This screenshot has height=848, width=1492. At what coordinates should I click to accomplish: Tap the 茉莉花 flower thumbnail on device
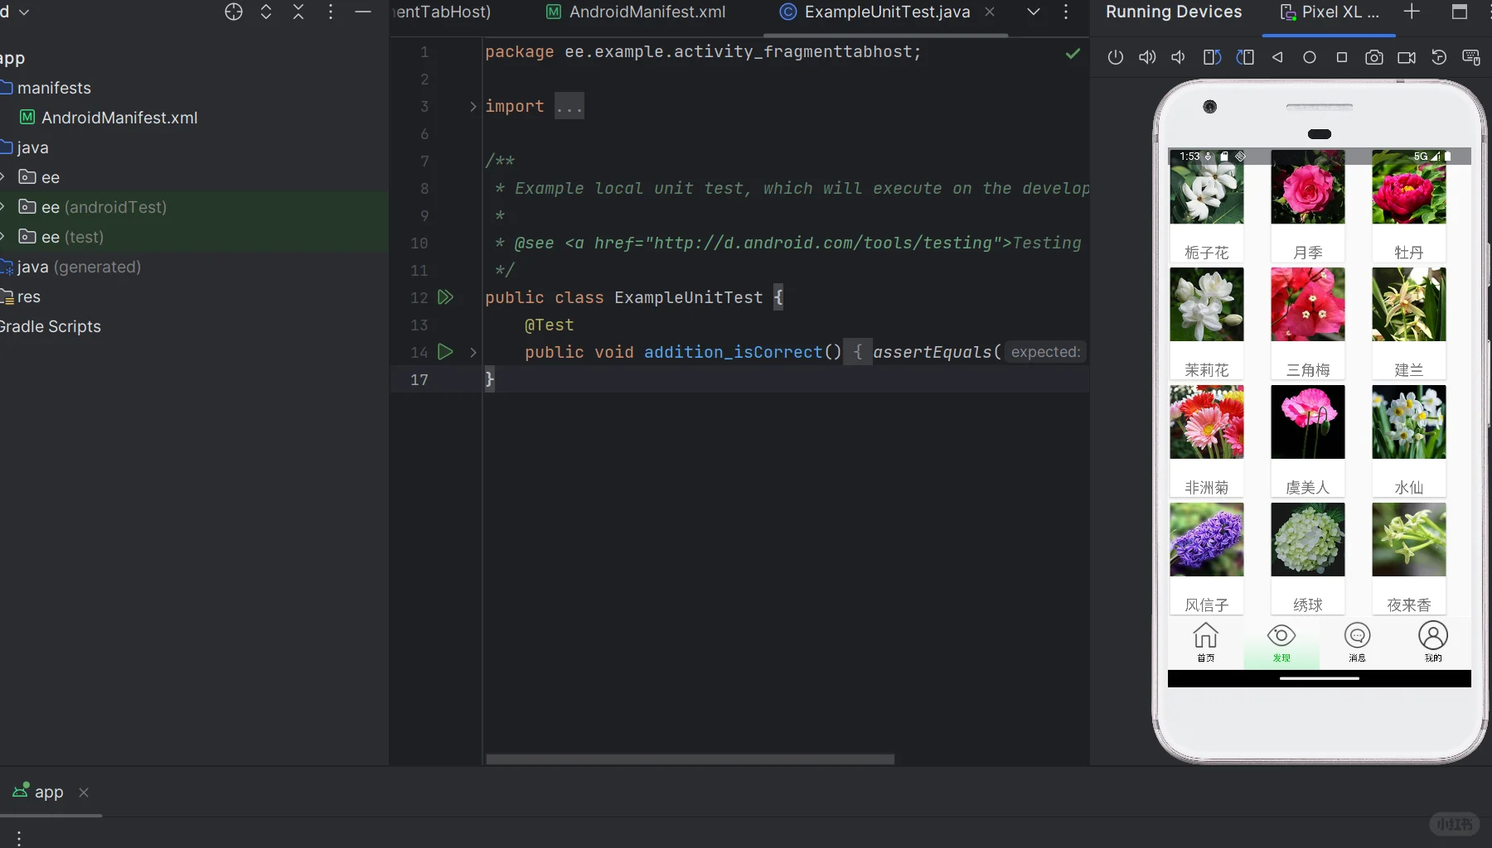tap(1206, 305)
